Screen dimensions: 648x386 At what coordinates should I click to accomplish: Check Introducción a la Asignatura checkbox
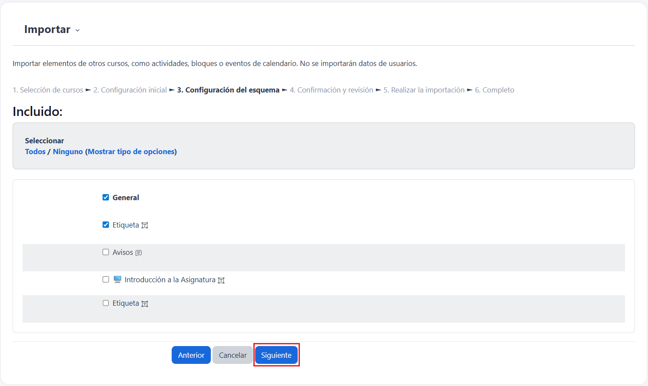[106, 279]
